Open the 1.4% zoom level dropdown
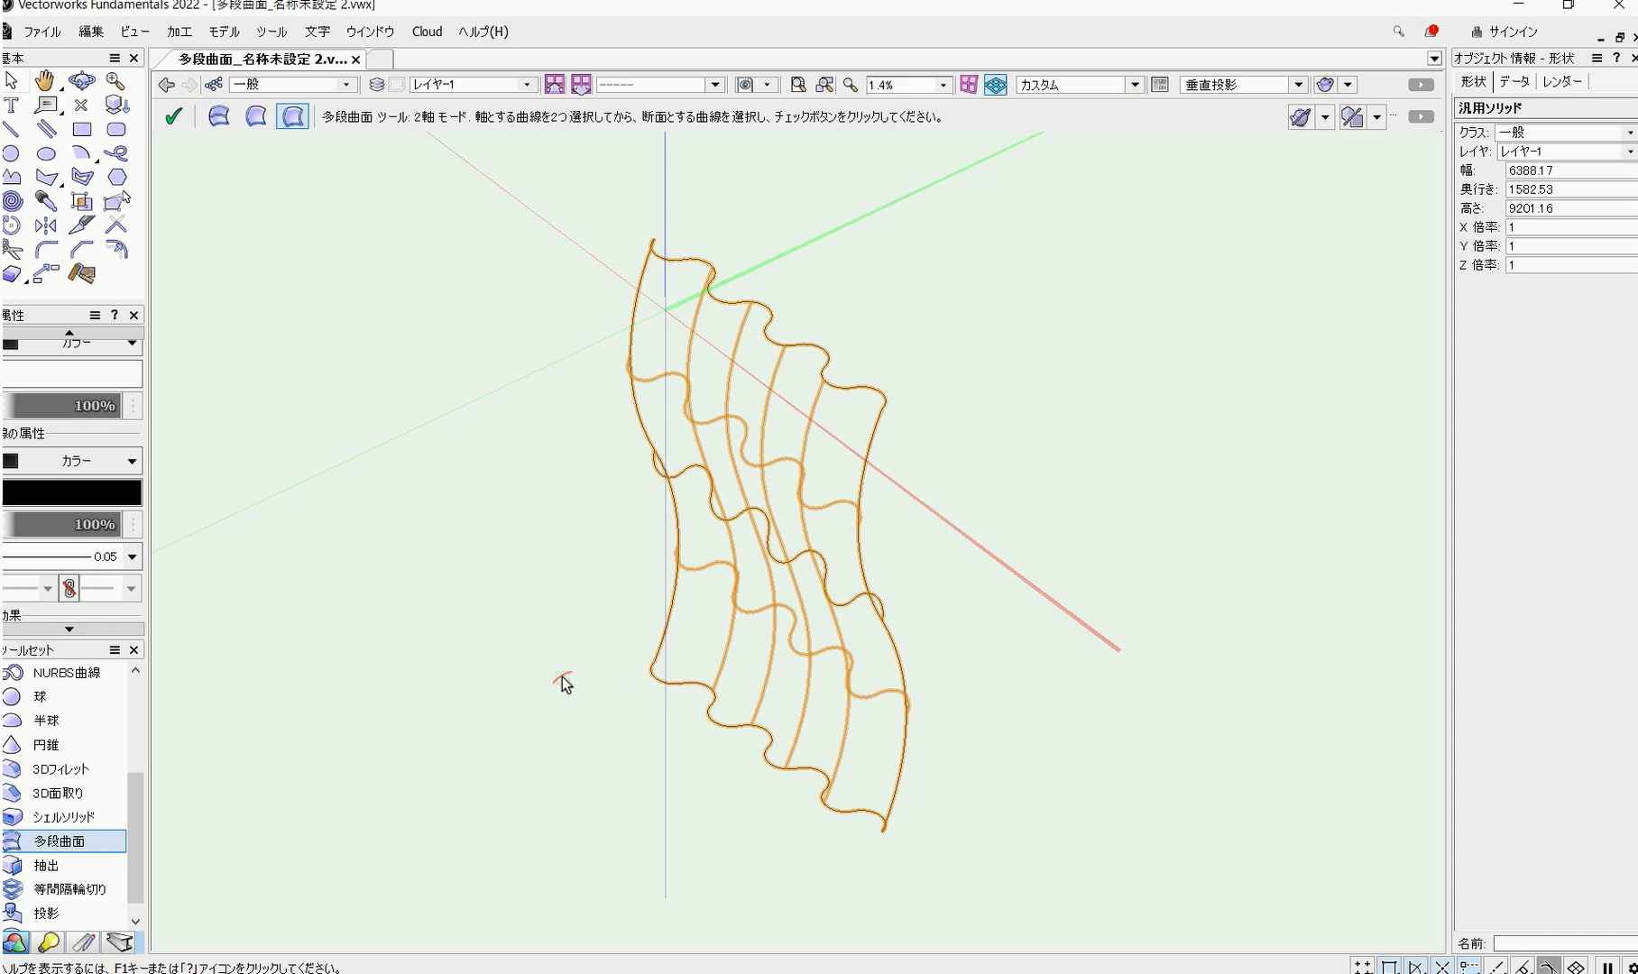Screen dimensions: 1638x974 [x=943, y=85]
